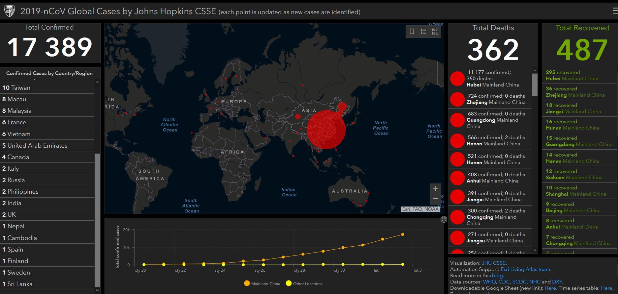This screenshot has height=294, width=618.
Task: Select United Arab Emirates in country list
Action: tap(47, 146)
